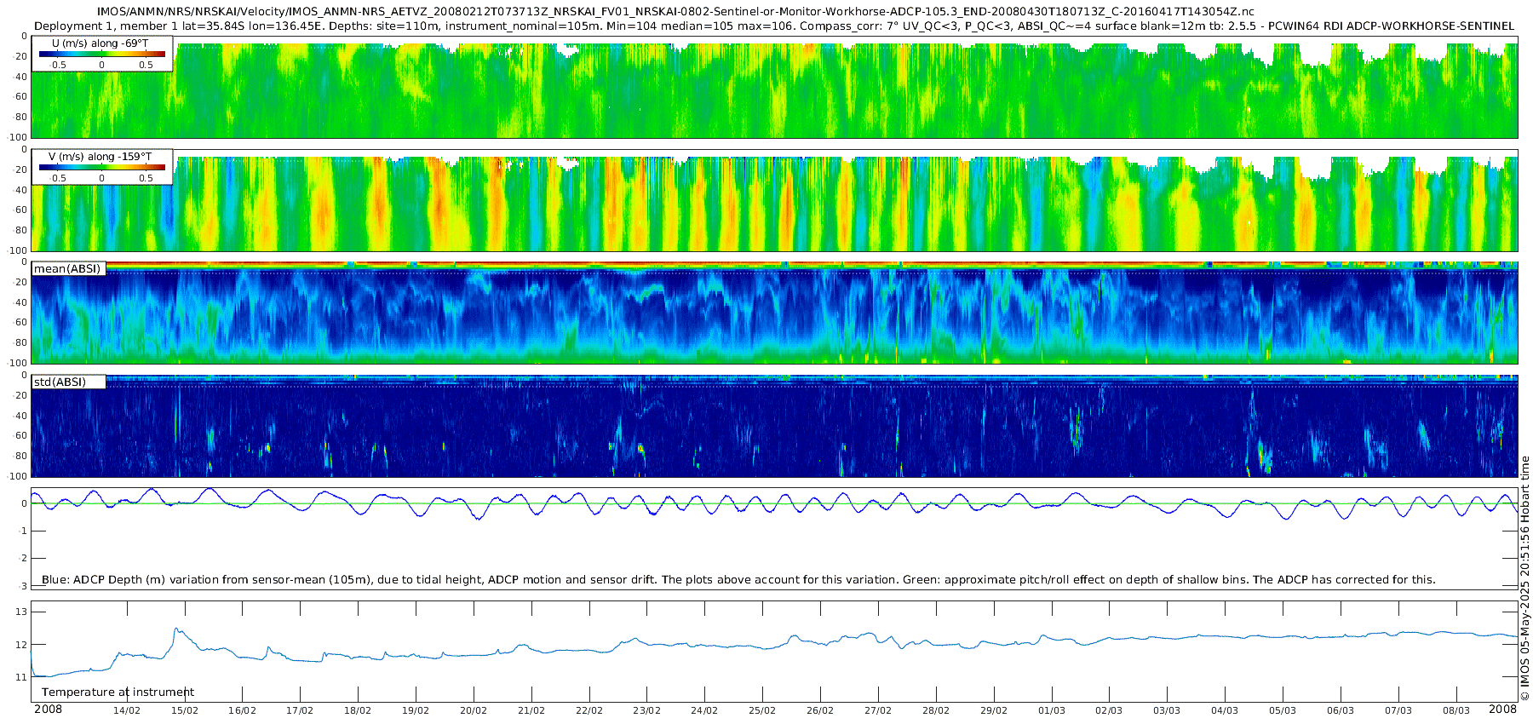This screenshot has height=724, width=1533.
Task: Click the 2008 year label at bottom left
Action: coord(48,710)
